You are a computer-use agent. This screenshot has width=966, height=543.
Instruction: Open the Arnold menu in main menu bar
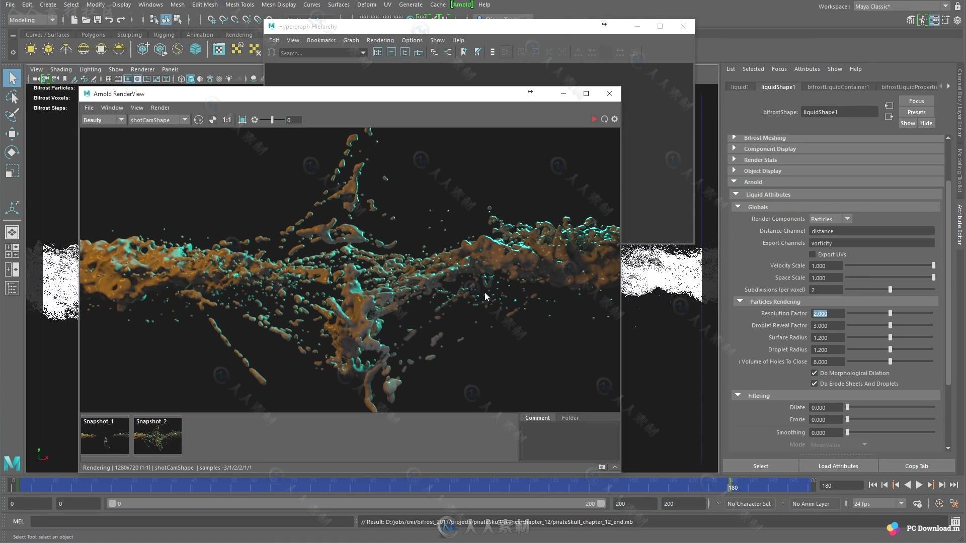click(x=462, y=5)
